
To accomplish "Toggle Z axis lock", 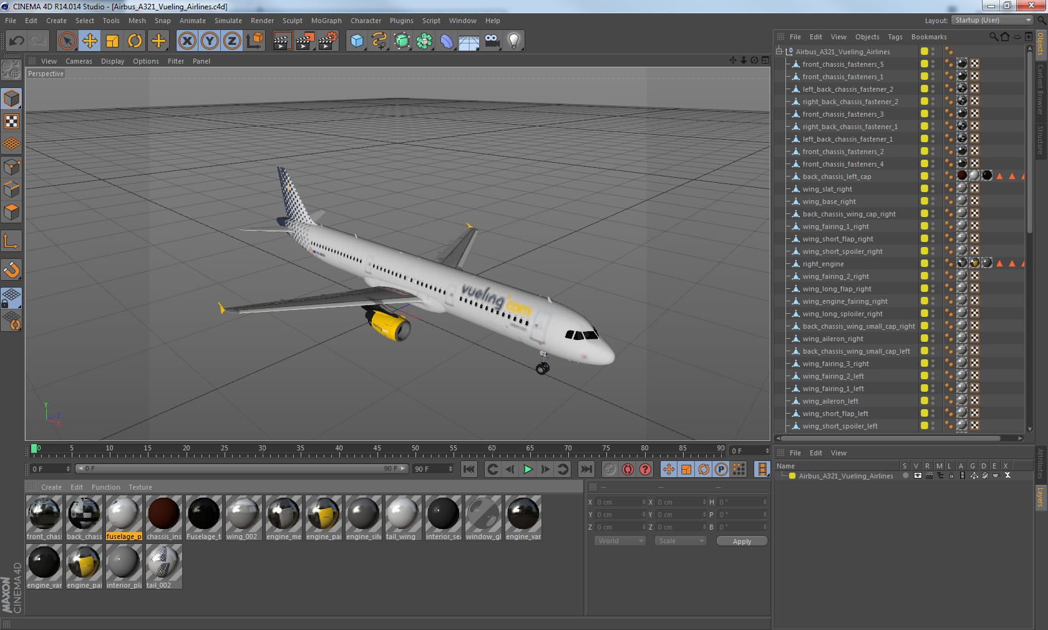I will [x=232, y=41].
